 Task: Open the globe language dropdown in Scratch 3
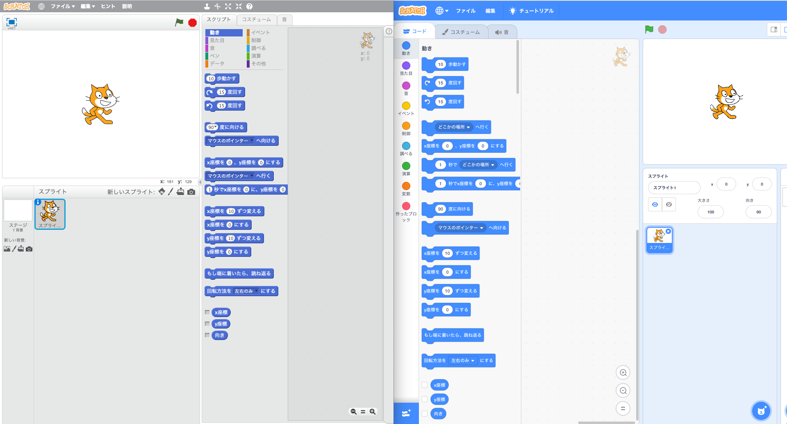click(442, 11)
